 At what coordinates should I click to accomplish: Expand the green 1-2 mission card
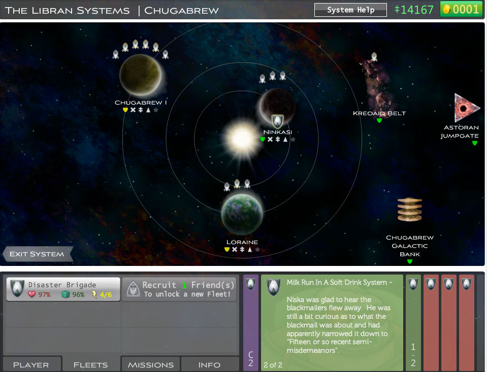[413, 323]
